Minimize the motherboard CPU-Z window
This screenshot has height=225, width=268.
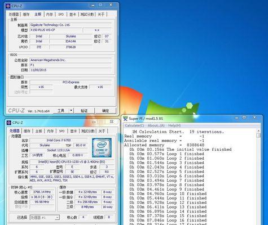93,5
